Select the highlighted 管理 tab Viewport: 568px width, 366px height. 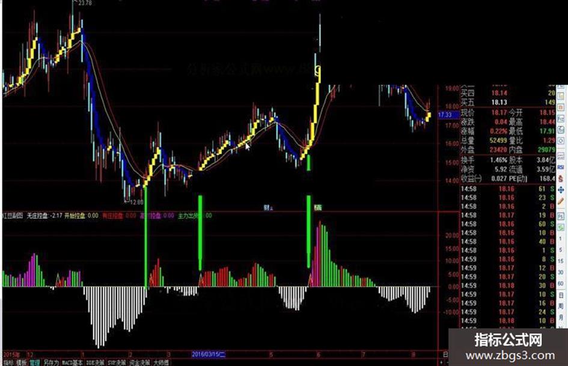[35, 362]
